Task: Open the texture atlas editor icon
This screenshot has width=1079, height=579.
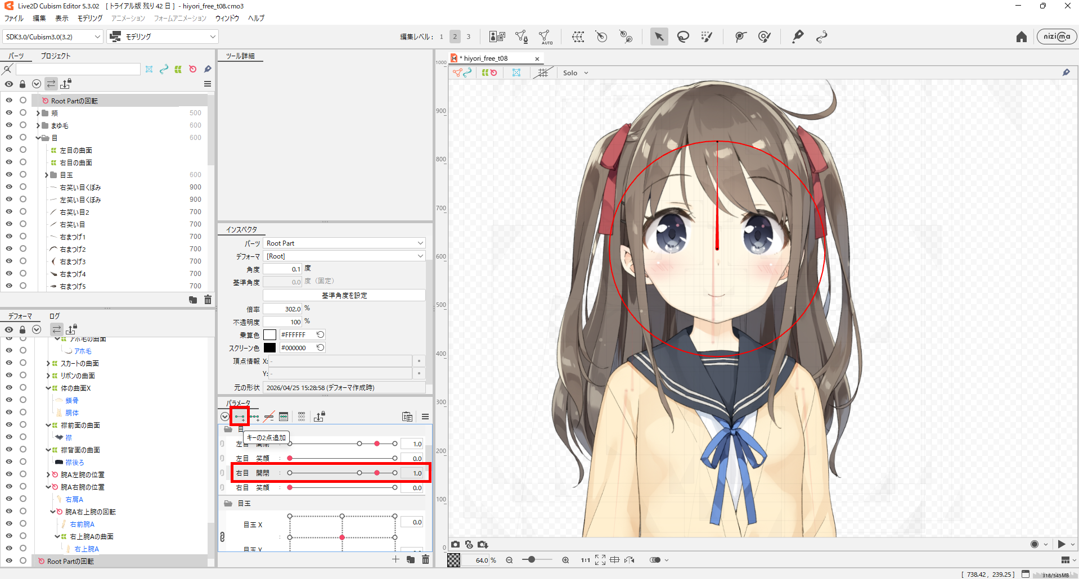Action: coord(497,37)
